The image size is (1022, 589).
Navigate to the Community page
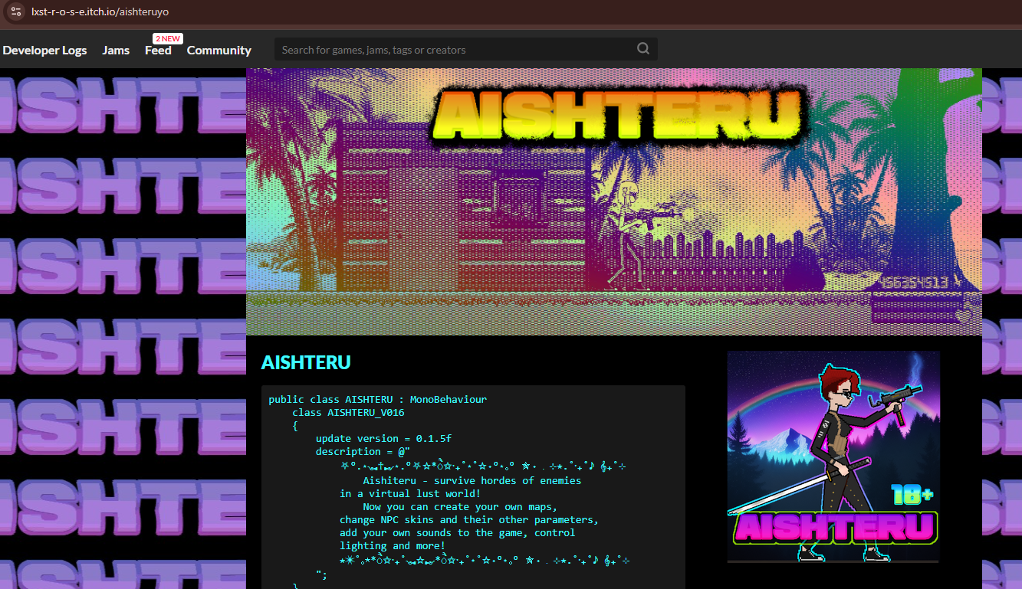(219, 50)
